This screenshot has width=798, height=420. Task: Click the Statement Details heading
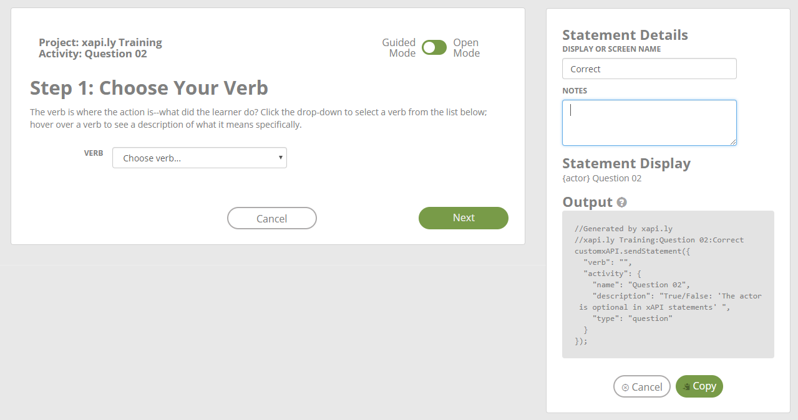(625, 36)
